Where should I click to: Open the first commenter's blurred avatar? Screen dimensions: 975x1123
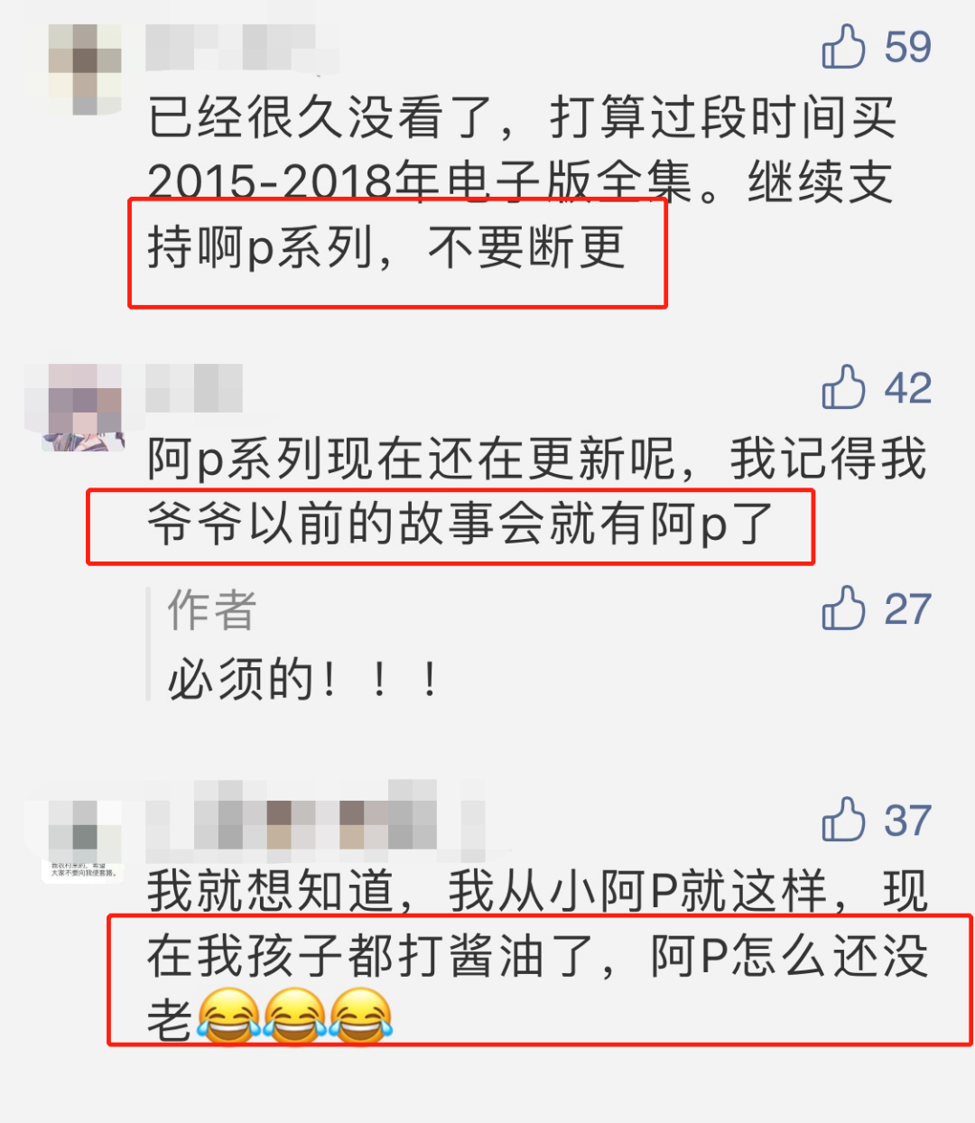[84, 70]
